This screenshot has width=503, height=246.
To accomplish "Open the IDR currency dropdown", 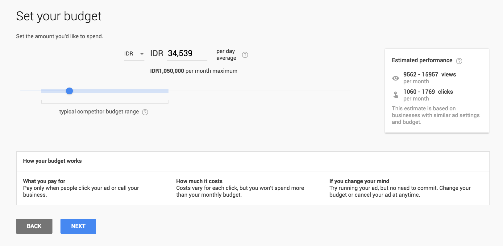I will click(x=134, y=54).
